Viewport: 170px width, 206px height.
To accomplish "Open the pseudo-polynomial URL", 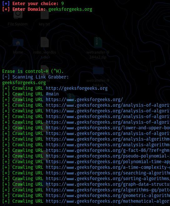I will pos(108,156).
